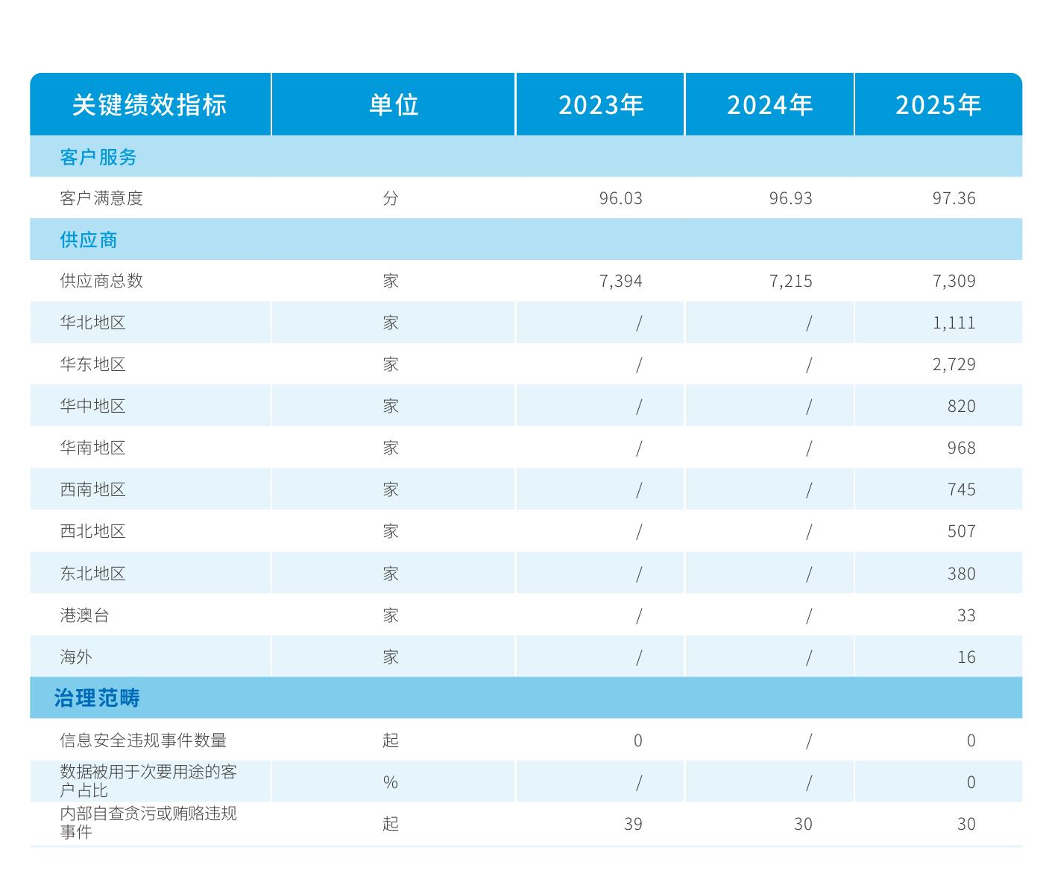This screenshot has width=1046, height=876.
Task: Click the 华东地区 row label
Action: click(x=93, y=364)
